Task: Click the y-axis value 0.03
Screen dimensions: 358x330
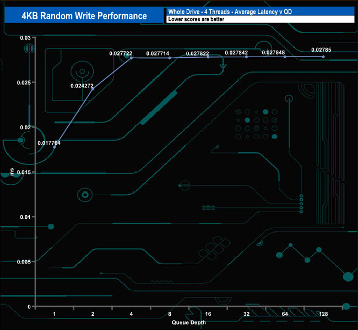Action: coord(25,37)
